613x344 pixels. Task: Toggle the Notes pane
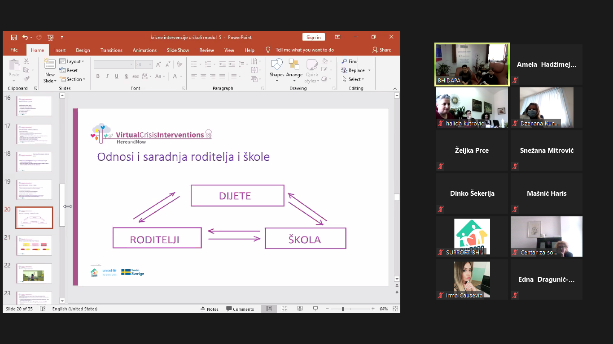click(209, 309)
